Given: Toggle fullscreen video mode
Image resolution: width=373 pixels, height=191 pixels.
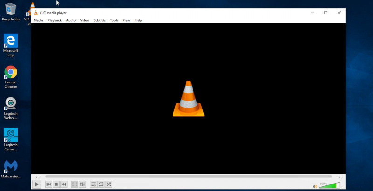Looking at the screenshot, I should click(x=75, y=184).
